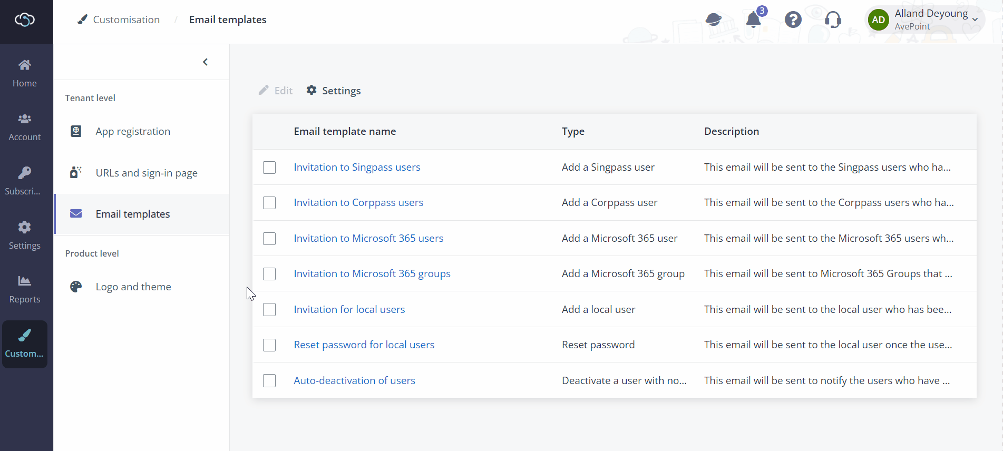
Task: Click the AD user avatar
Action: (x=879, y=20)
